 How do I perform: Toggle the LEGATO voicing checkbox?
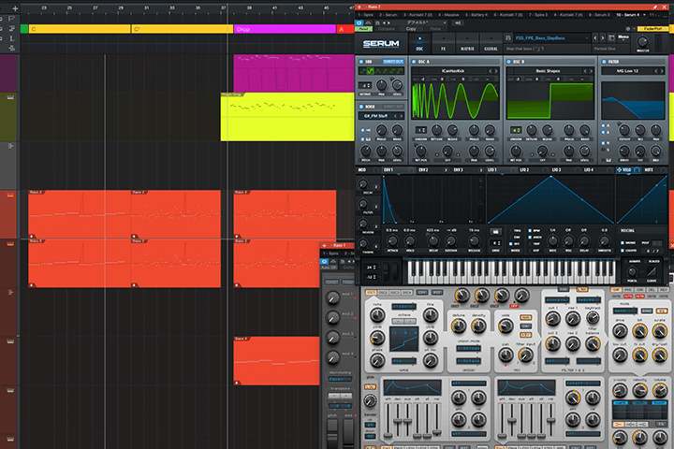click(623, 251)
